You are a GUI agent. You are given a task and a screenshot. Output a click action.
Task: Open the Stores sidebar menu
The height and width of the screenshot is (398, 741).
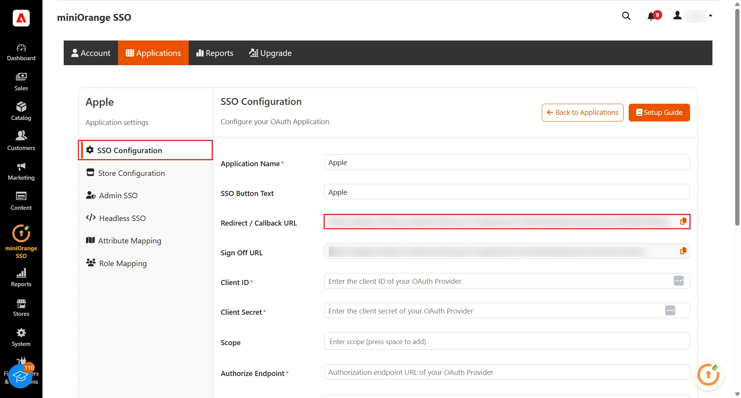click(x=21, y=308)
